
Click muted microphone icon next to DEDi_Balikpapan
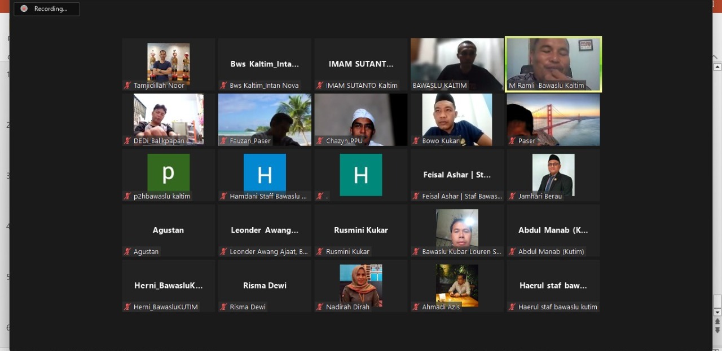[128, 141]
